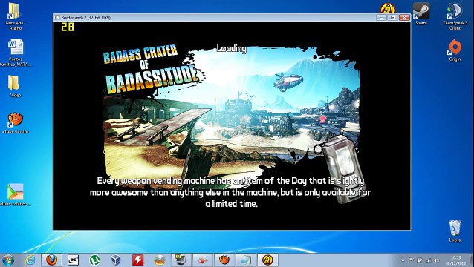Click the Badass Crater of Badassitude logo
This screenshot has width=474, height=267.
[x=150, y=70]
